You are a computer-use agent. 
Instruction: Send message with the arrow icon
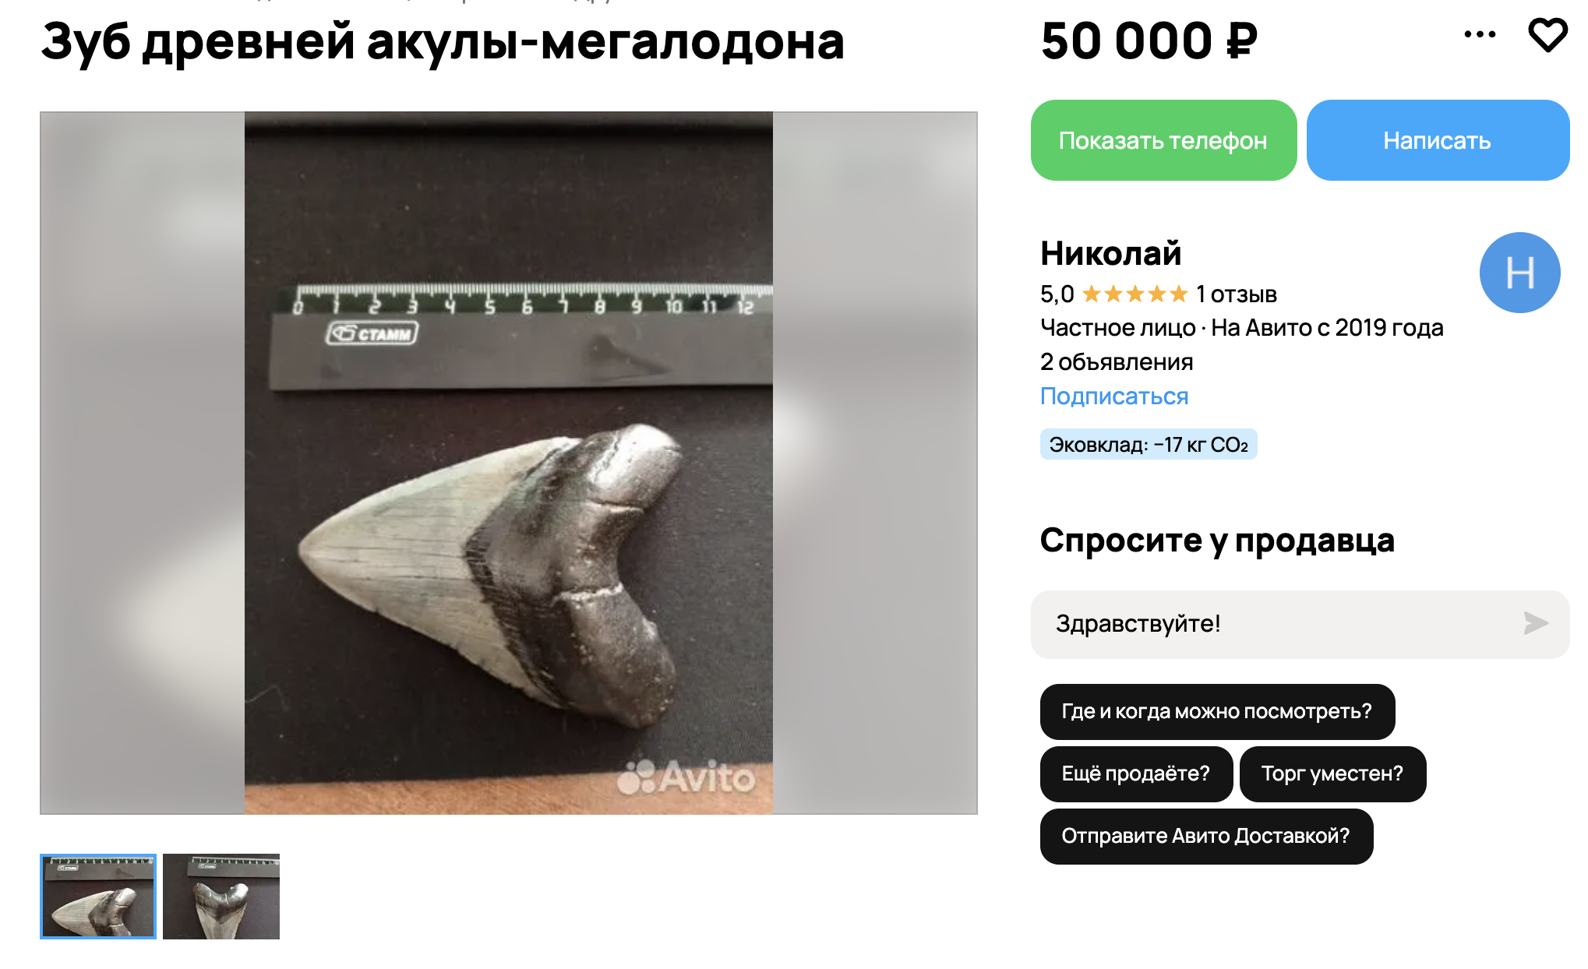pos(1536,623)
